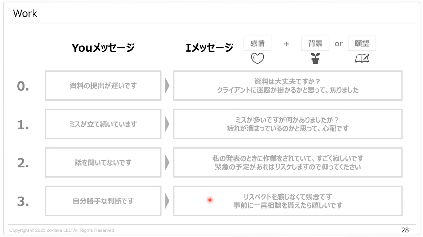The image size is (423, 237).
Task: Select the I-message box mentioning 心配です
Action: tap(288, 124)
